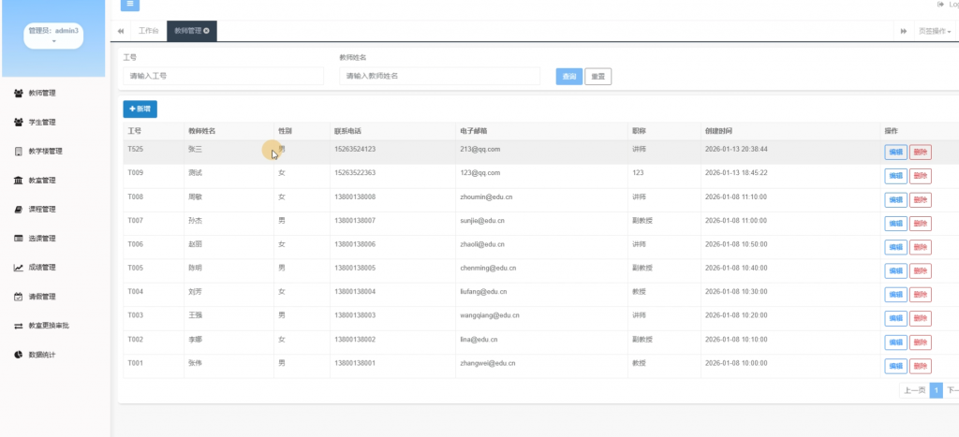This screenshot has height=437, width=959.
Task: Click the email cell zhoumin@edu.cn
Action: (x=486, y=197)
